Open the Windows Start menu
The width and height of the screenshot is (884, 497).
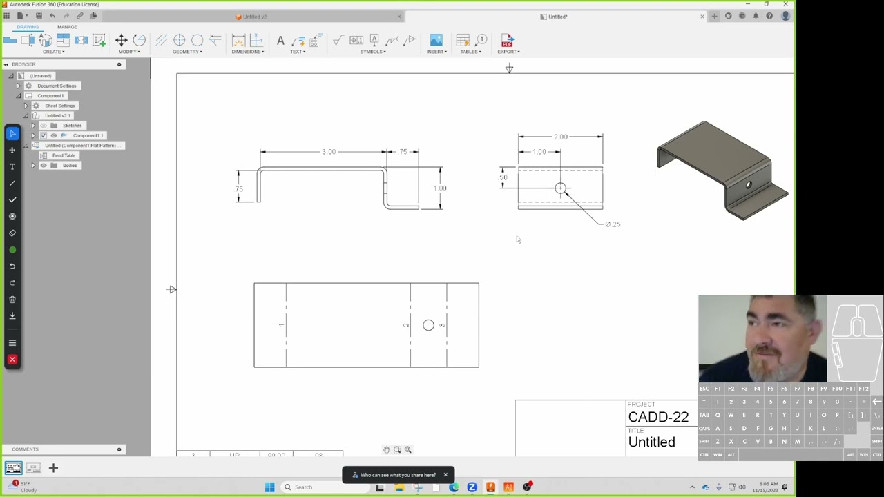click(x=269, y=487)
